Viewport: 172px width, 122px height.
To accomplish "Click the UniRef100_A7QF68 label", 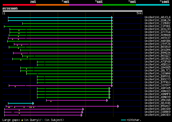I will (x=157, y=62).
